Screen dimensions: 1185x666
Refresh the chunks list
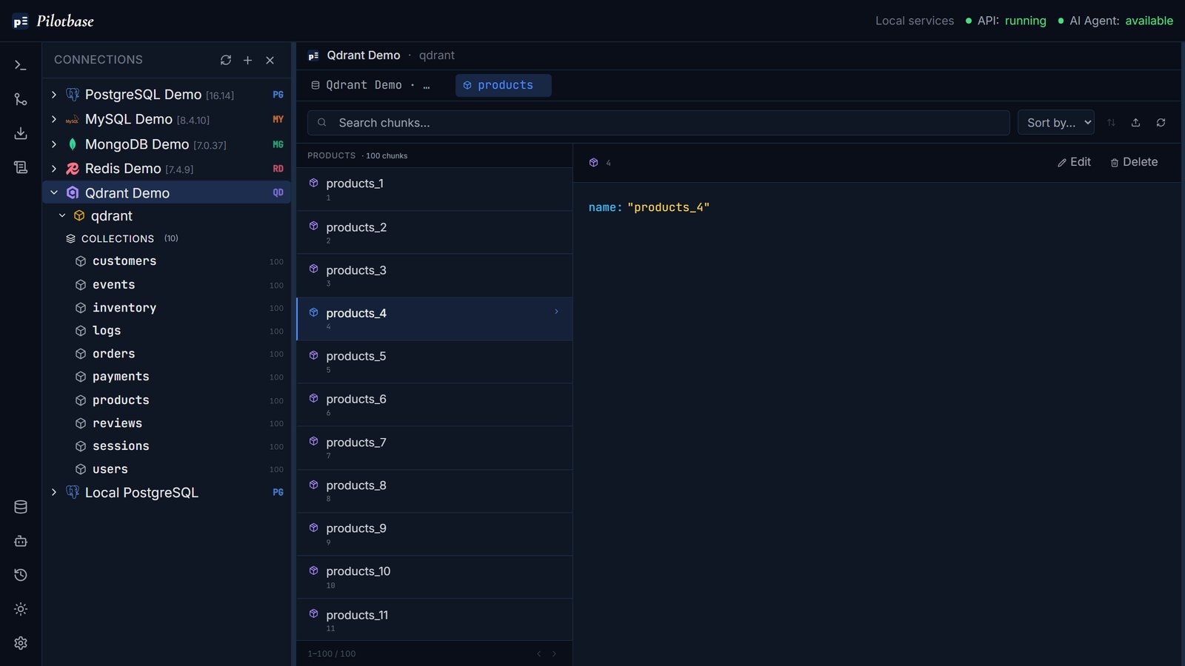pyautogui.click(x=1161, y=123)
